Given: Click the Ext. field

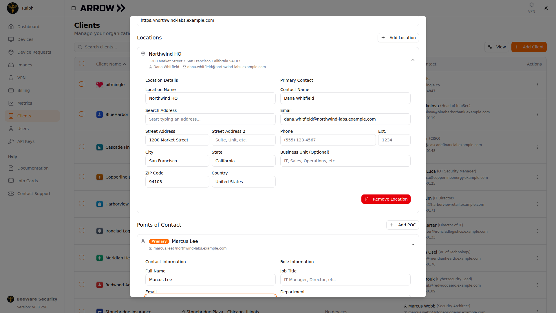Looking at the screenshot, I should (x=394, y=140).
